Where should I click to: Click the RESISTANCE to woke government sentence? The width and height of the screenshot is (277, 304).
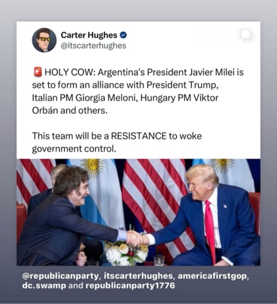(x=117, y=143)
